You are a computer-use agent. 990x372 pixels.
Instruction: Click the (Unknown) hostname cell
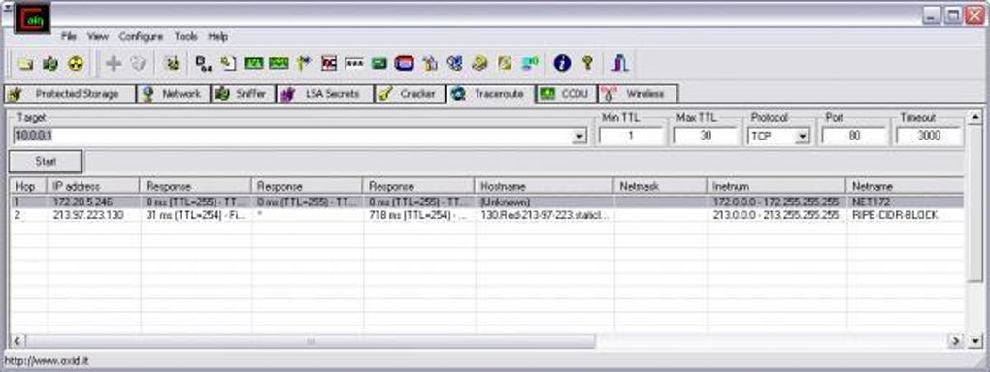point(505,202)
